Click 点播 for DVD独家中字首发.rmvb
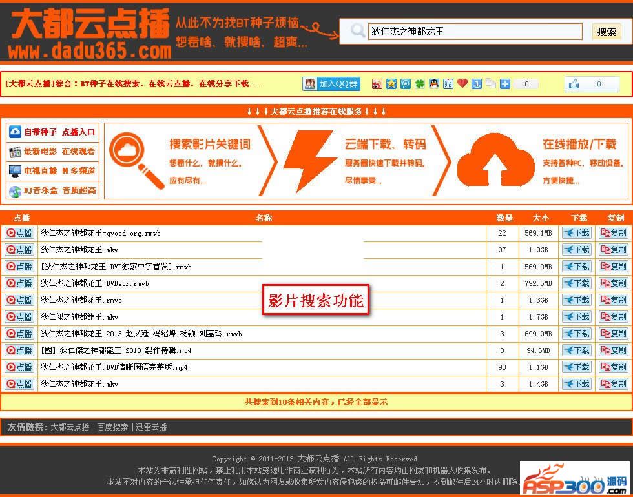 (19, 266)
